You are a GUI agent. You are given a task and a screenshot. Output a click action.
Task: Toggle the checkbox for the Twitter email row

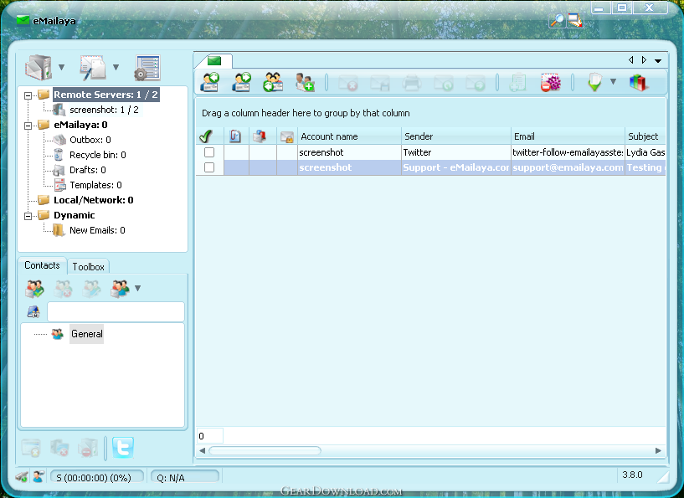(209, 152)
